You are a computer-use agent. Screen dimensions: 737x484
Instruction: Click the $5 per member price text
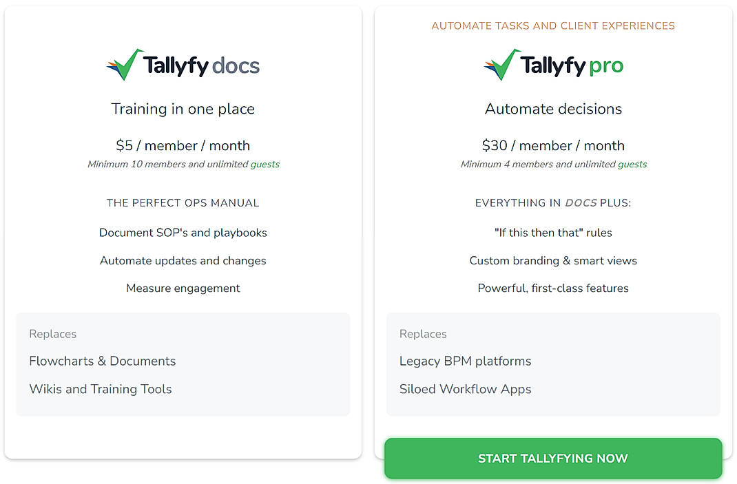[x=183, y=145]
